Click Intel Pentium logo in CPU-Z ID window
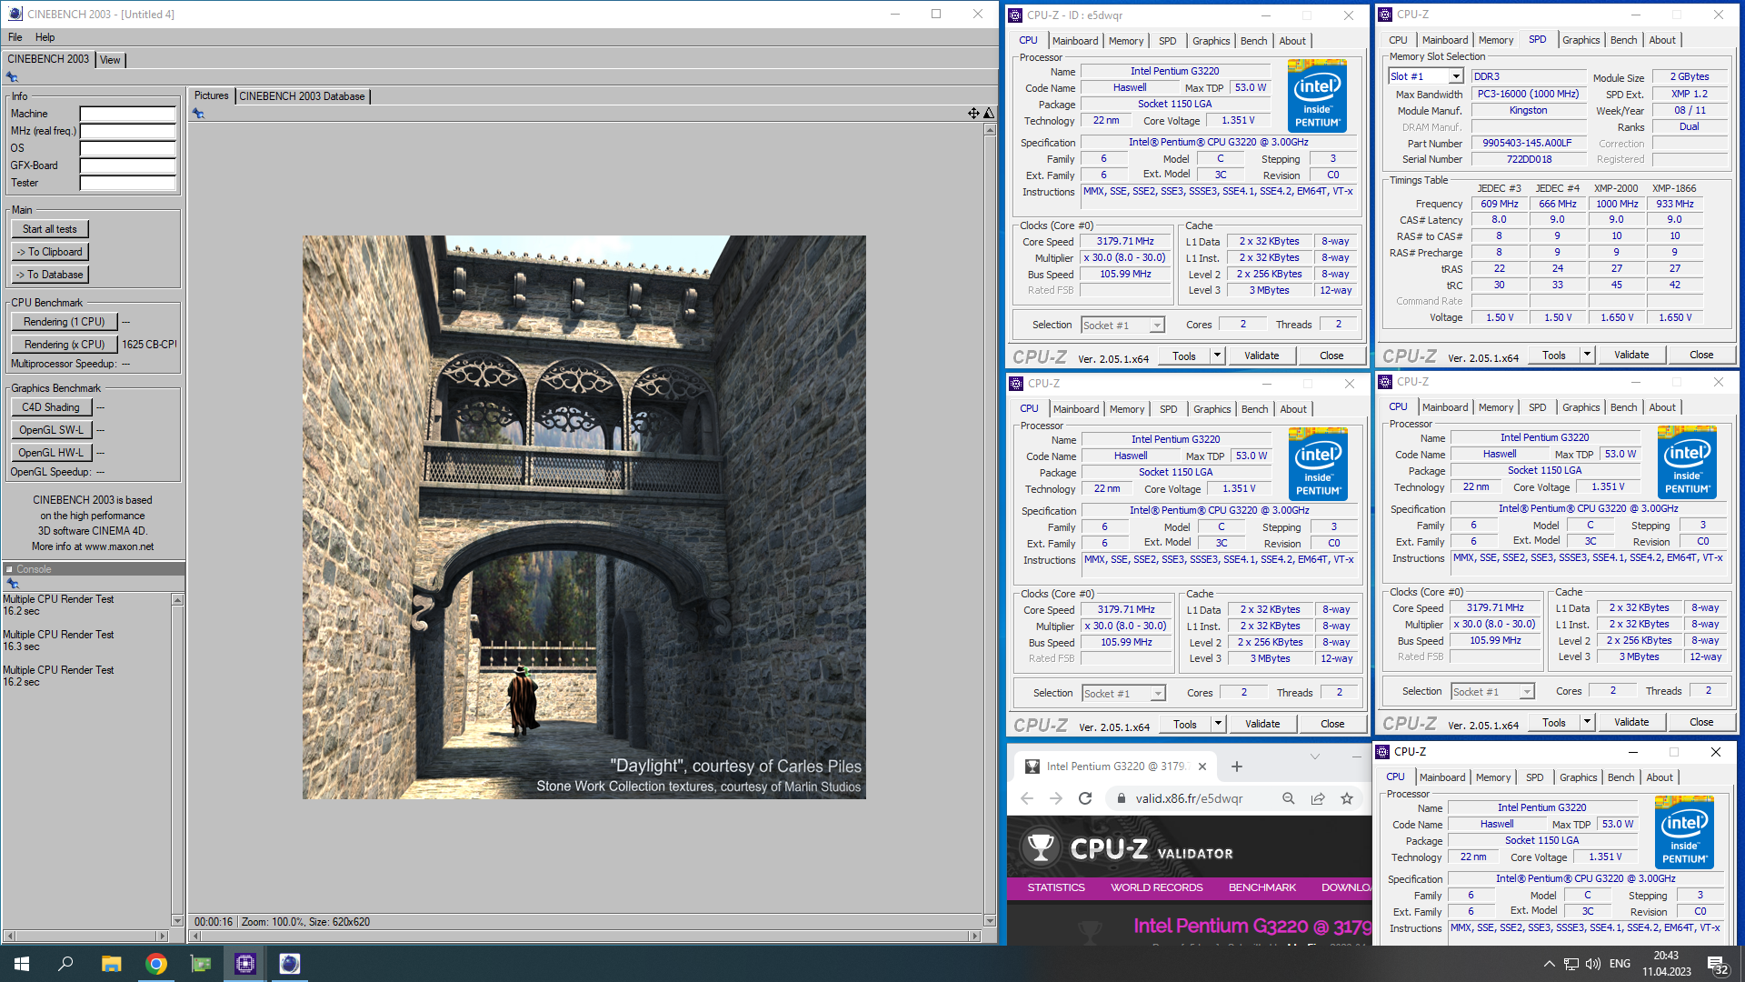The height and width of the screenshot is (982, 1745). tap(1318, 95)
